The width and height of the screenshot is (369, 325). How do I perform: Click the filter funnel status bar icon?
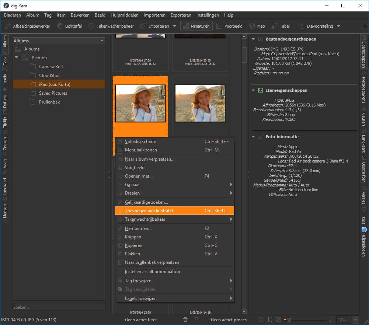pos(196,319)
